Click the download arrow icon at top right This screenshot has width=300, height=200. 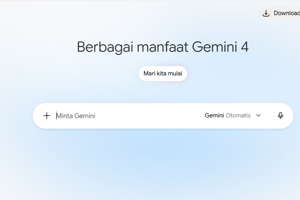(266, 13)
